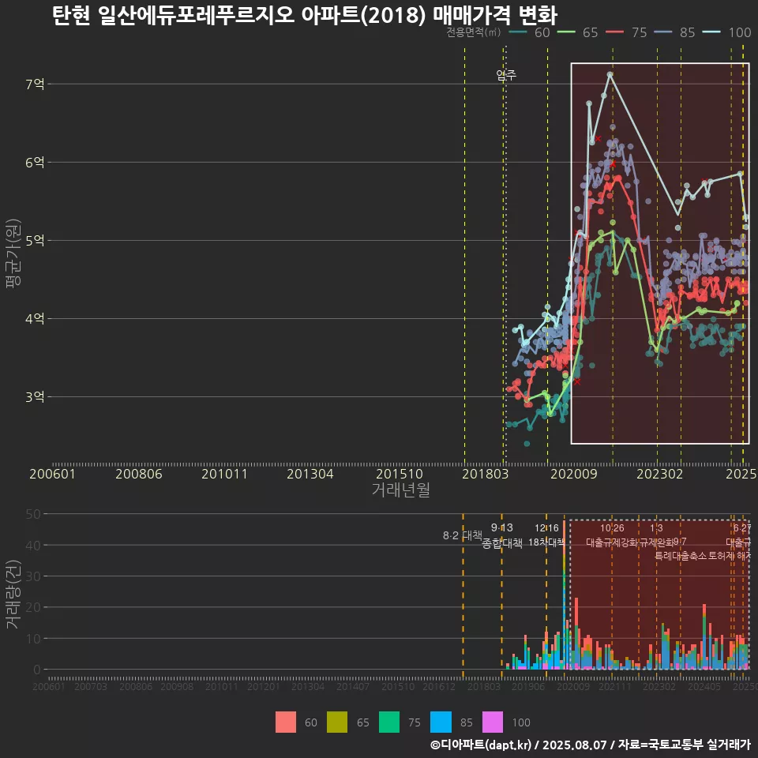
Task: Click the magenta 100 swatch in bottom legend
Action: click(493, 722)
